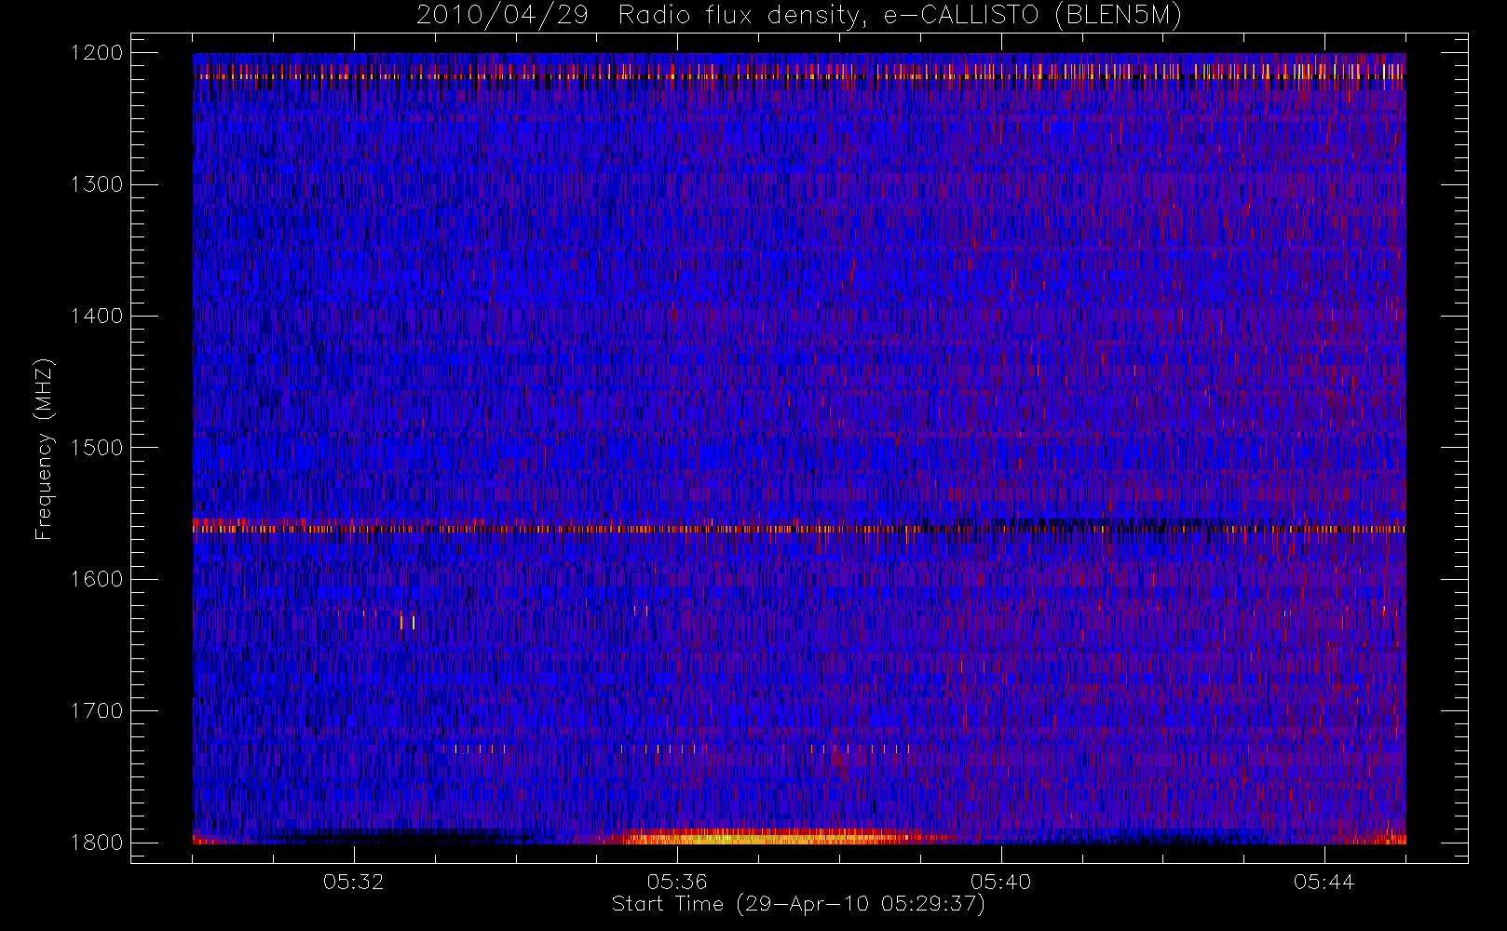The width and height of the screenshot is (1507, 931).
Task: Select the 1300 frequency tick label
Action: click(x=97, y=184)
